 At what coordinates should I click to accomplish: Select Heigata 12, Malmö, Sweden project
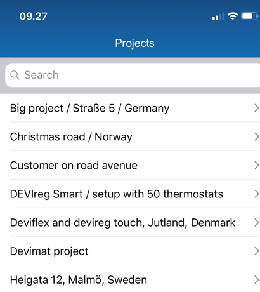[130, 279]
